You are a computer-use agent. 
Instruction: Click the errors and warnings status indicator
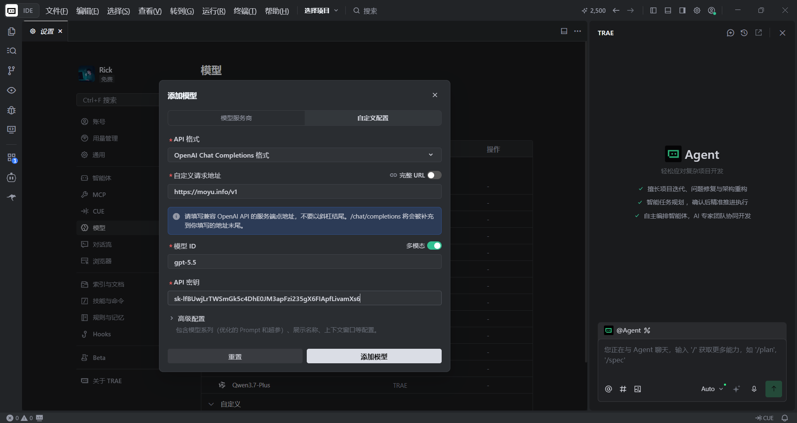[x=20, y=418]
